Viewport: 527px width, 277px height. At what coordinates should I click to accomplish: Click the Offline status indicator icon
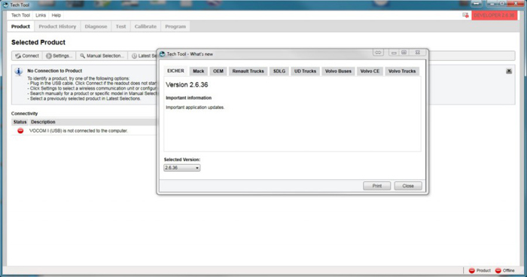click(x=498, y=271)
